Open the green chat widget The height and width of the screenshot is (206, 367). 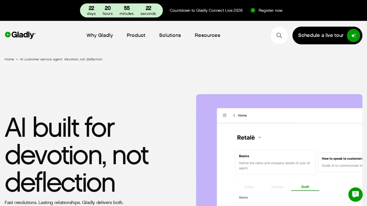click(x=355, y=195)
